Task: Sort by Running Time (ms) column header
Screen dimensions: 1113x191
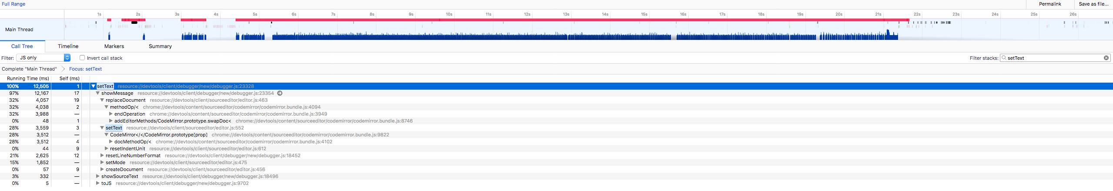Action: point(28,78)
